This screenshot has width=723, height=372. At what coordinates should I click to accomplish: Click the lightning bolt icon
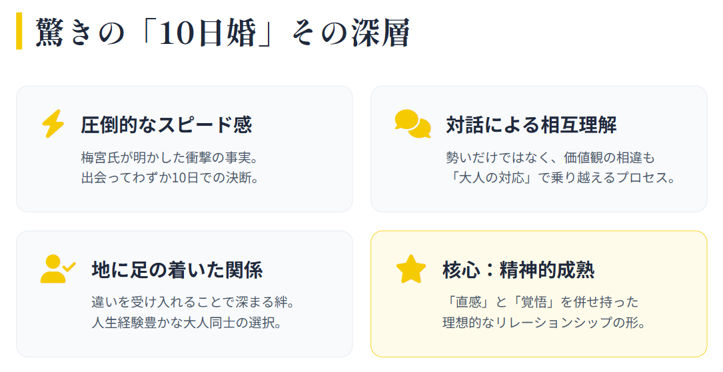(x=53, y=124)
